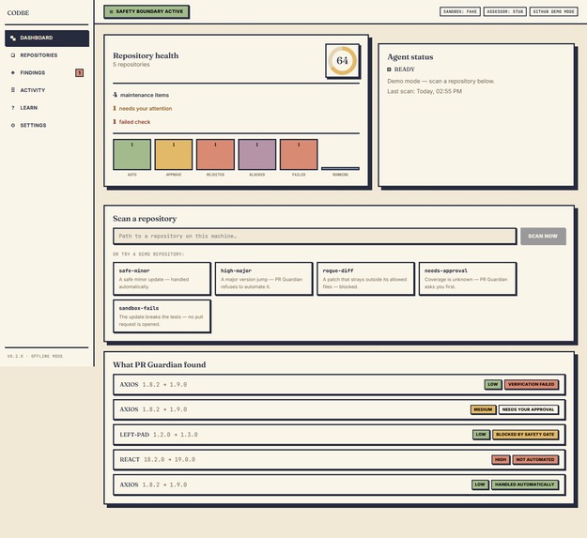Viewport: 587px width, 538px height.
Task: Click the Activity list icon
Action: 13,90
